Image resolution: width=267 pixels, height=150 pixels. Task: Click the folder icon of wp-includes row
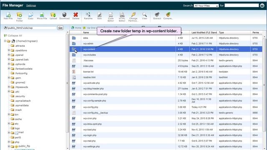coord(74,55)
